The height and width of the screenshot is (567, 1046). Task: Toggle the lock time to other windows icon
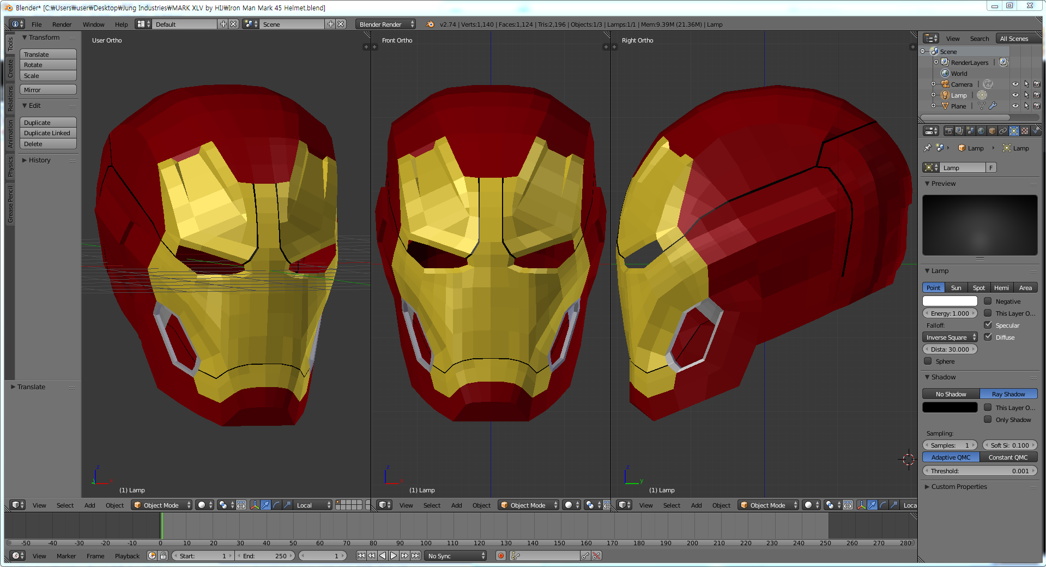click(163, 556)
